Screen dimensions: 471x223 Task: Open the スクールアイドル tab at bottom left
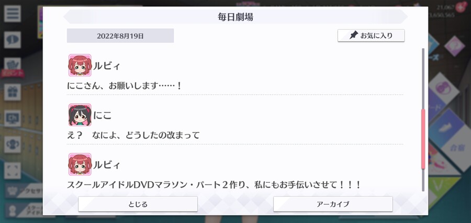coord(24,210)
